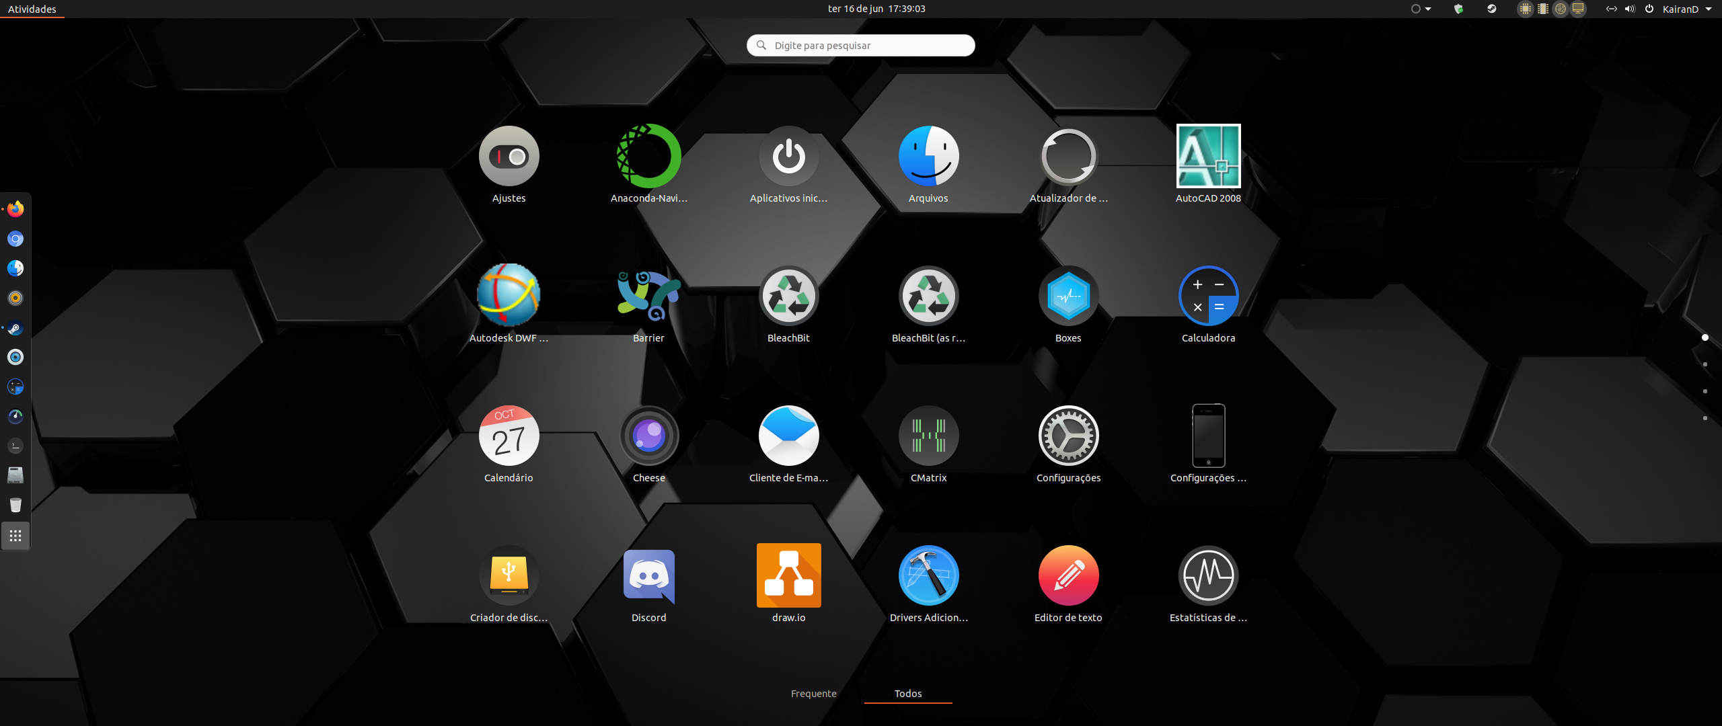Click the Atividades button

click(x=32, y=9)
